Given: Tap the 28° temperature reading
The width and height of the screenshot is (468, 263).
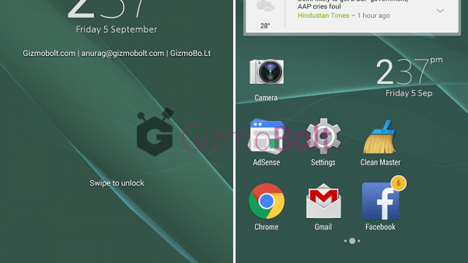Looking at the screenshot, I should (265, 26).
